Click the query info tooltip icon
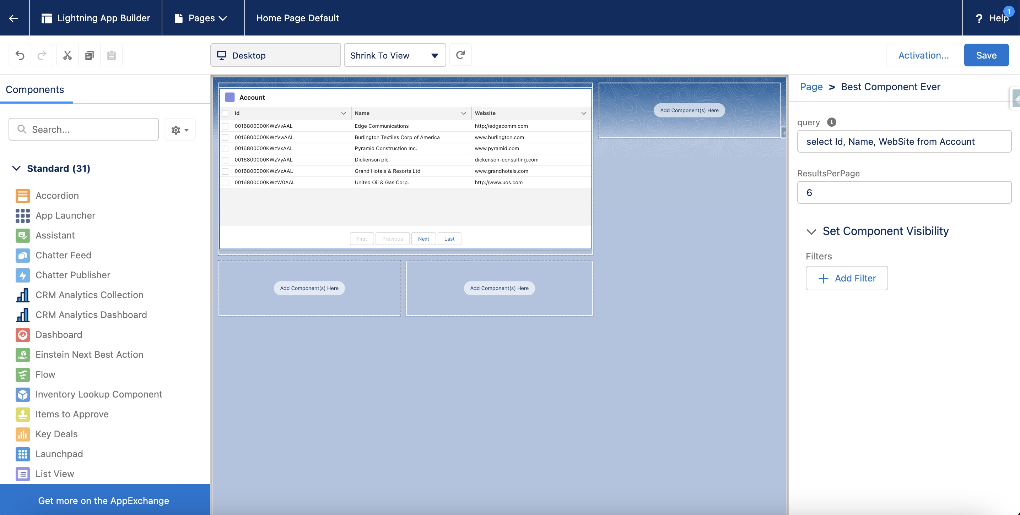Screen dimensions: 1020x515 pyautogui.click(x=831, y=122)
